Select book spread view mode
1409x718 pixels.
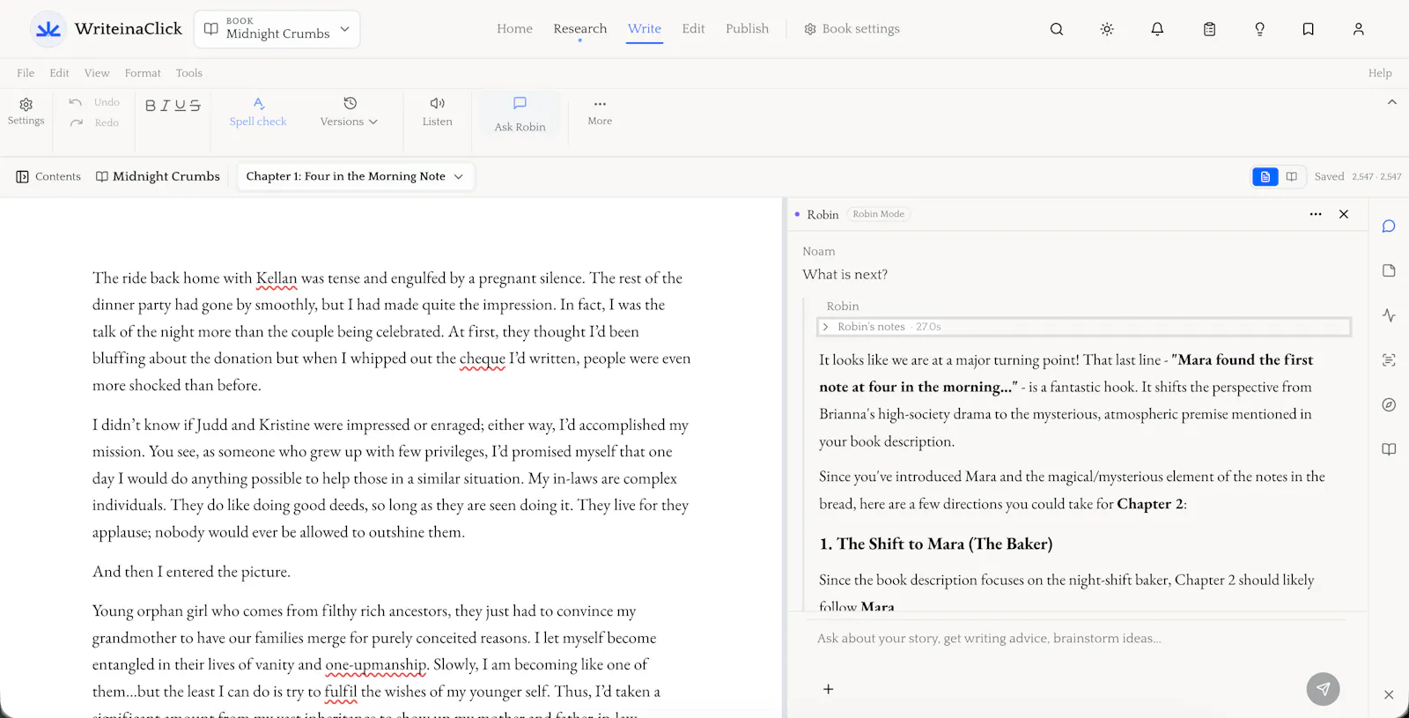1292,176
